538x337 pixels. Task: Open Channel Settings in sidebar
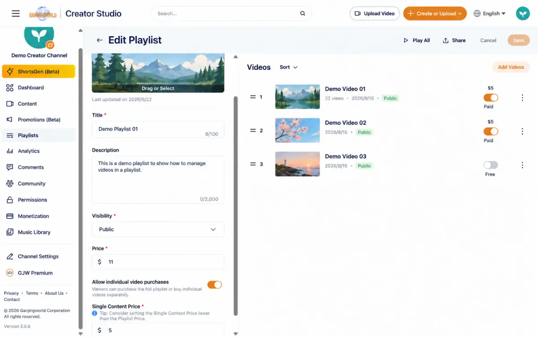[39, 256]
